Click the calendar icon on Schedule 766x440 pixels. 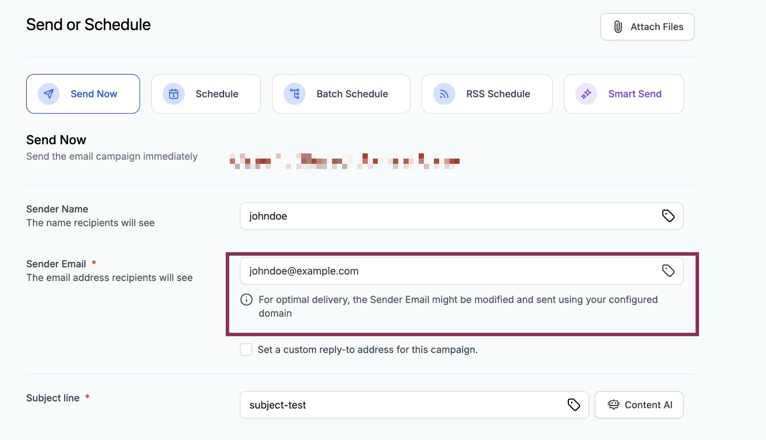tap(174, 94)
